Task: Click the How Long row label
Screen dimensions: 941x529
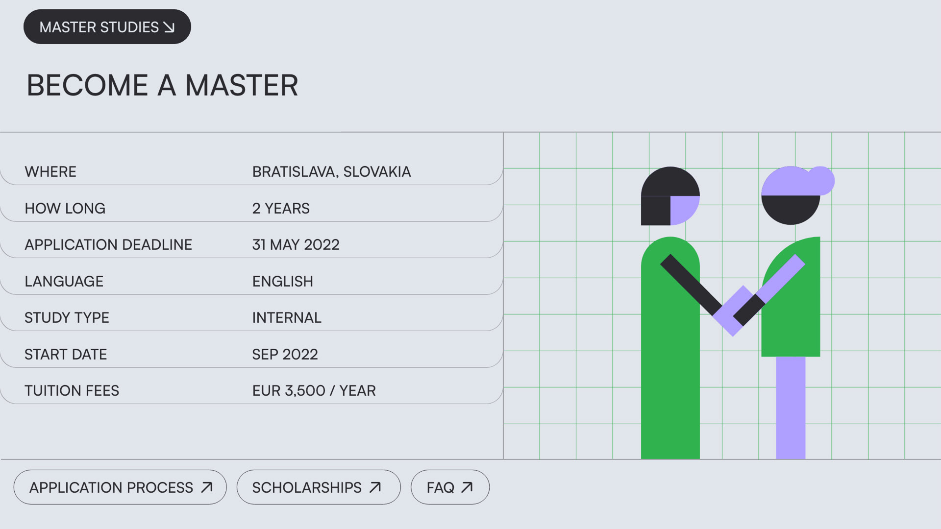Action: [x=65, y=209]
